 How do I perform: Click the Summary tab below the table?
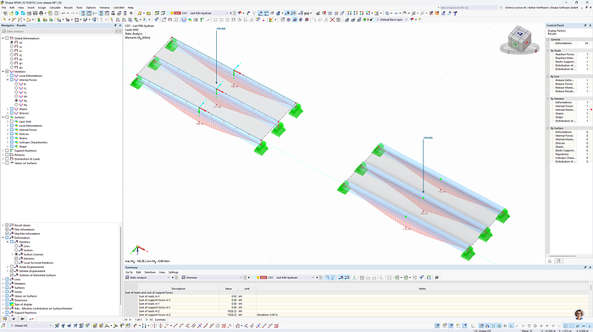160,319
